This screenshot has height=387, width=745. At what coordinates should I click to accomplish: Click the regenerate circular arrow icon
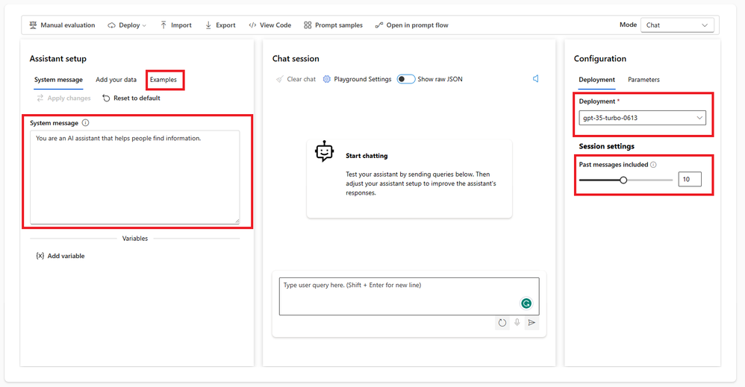tap(502, 323)
